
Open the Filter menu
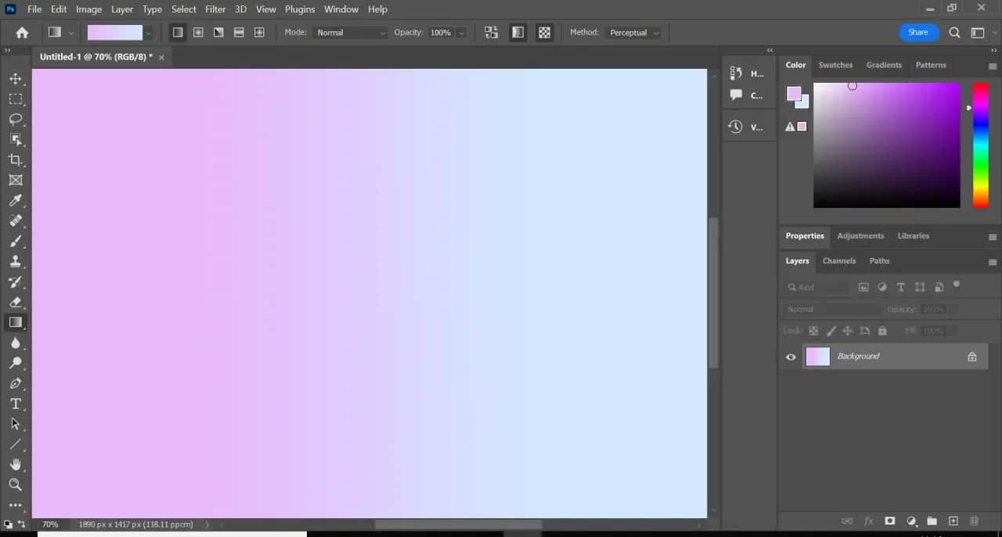(214, 9)
